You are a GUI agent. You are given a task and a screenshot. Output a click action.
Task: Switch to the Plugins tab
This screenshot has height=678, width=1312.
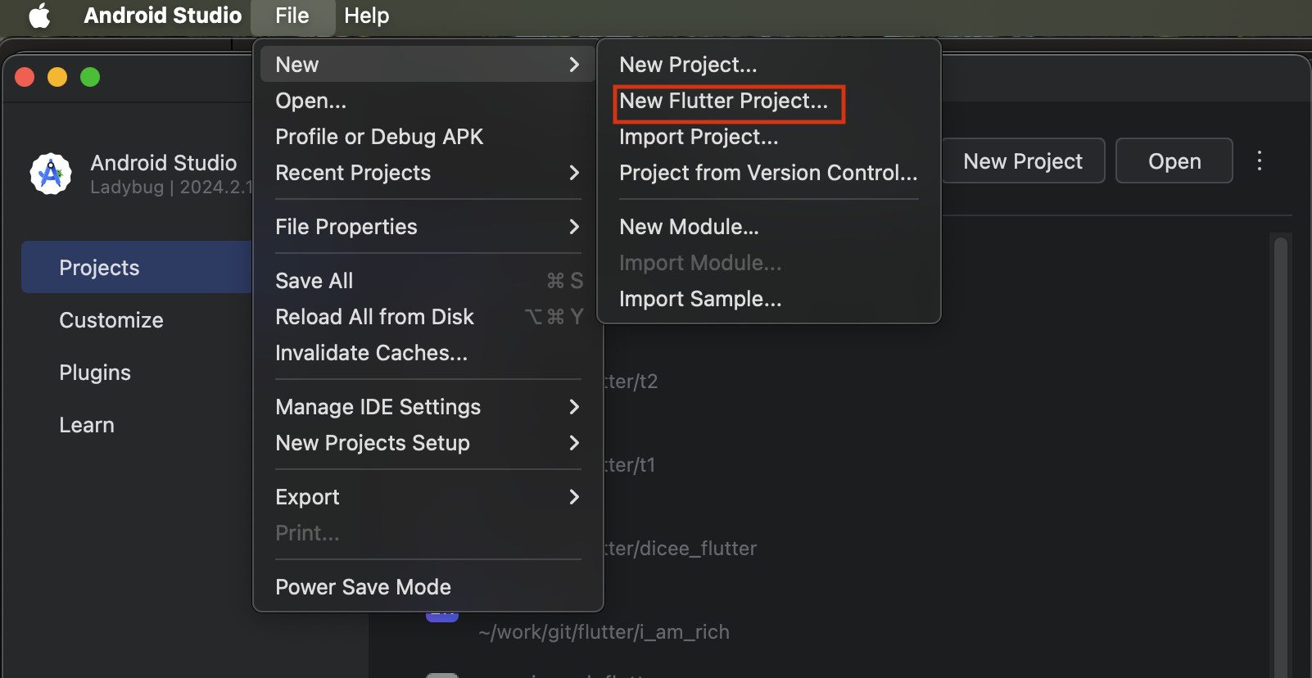tap(95, 373)
